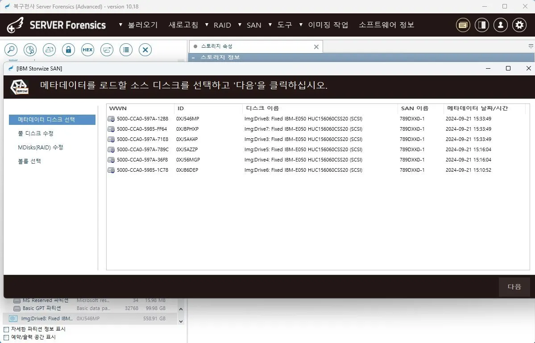Toggle '예약/슬랙 공간 표시' checkbox

(6, 338)
